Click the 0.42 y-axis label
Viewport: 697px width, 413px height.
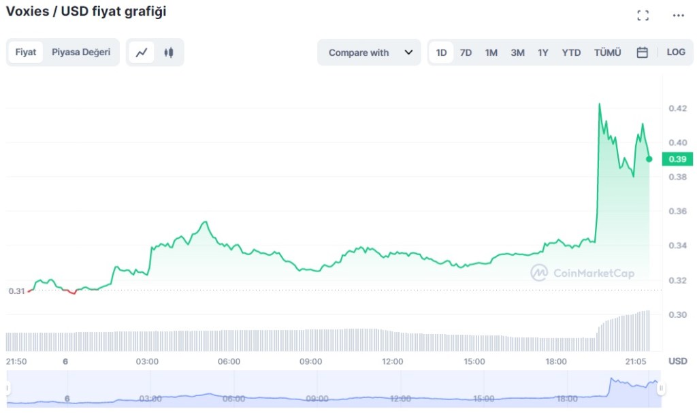677,108
